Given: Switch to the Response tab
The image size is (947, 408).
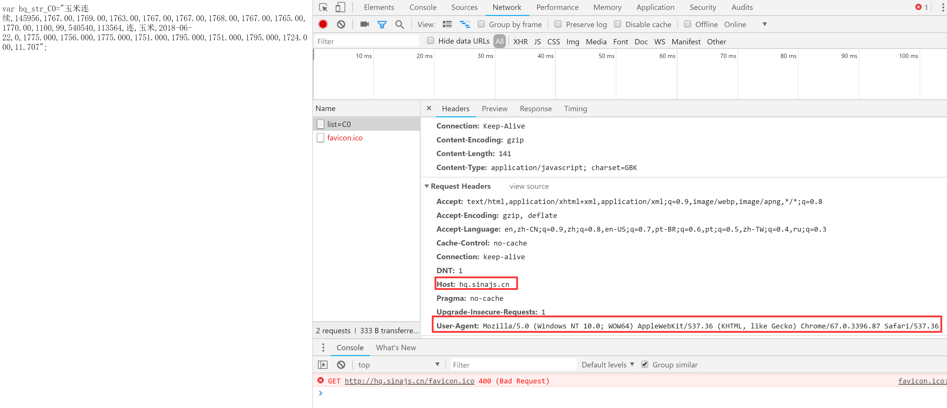Looking at the screenshot, I should pyautogui.click(x=535, y=109).
